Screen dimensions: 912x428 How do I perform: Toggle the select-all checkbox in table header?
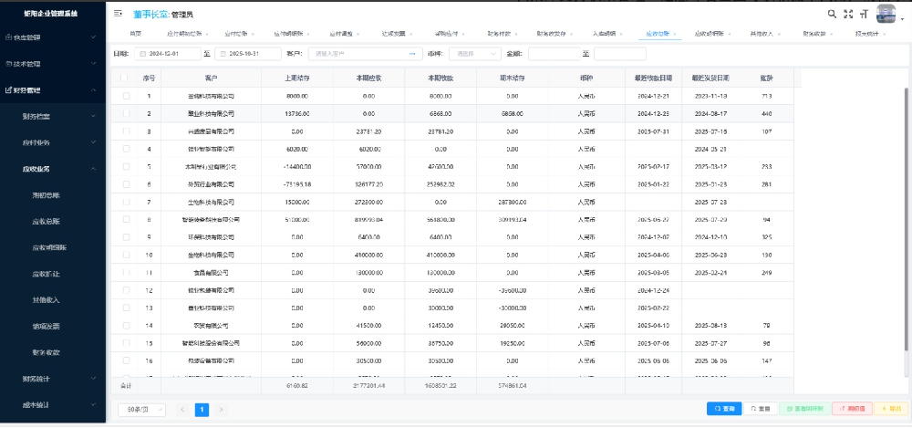click(125, 78)
